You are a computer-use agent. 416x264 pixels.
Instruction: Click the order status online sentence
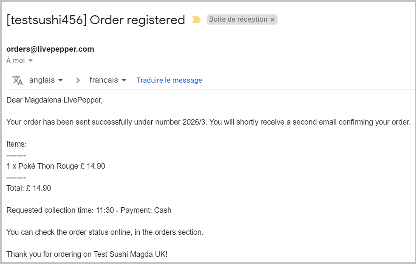(105, 232)
